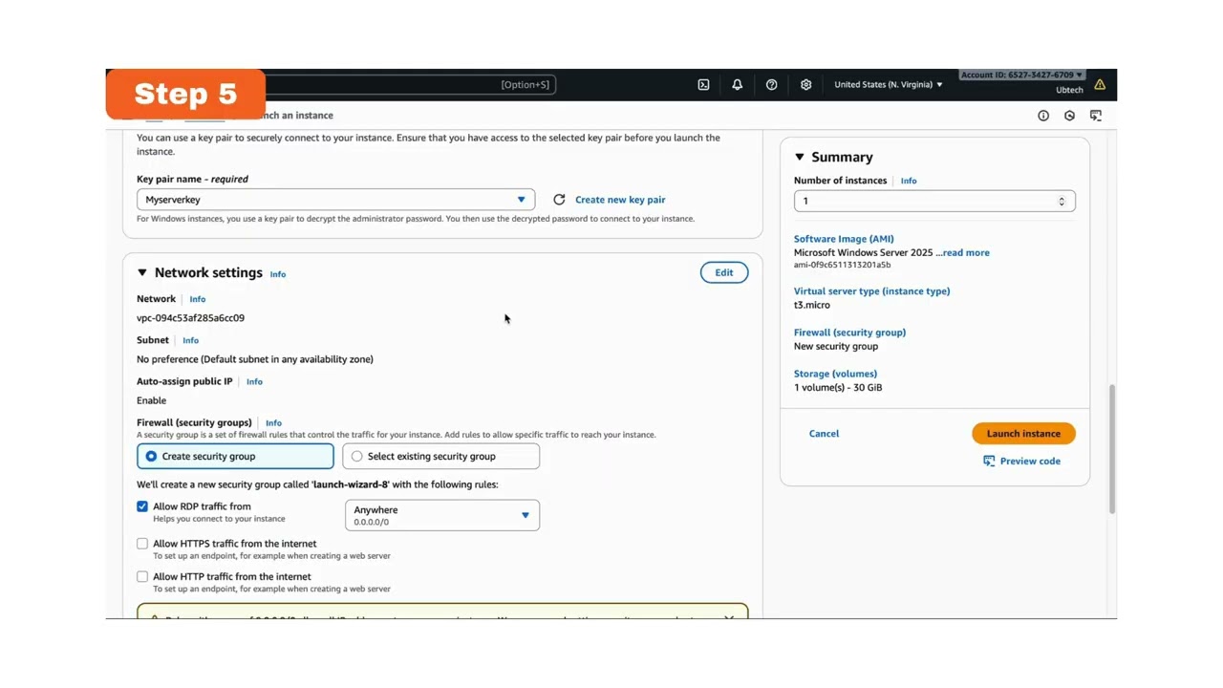Open Info link next to Firewall (security groups)
The width and height of the screenshot is (1223, 688).
[273, 422]
